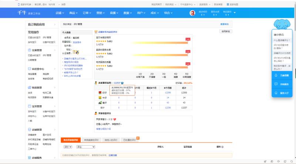Click the 宝贝管理 section icon

click(x=30, y=106)
